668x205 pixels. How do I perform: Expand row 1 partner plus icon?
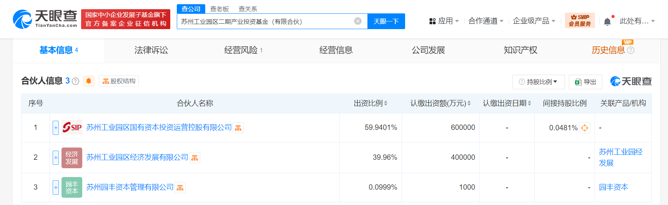56,128
